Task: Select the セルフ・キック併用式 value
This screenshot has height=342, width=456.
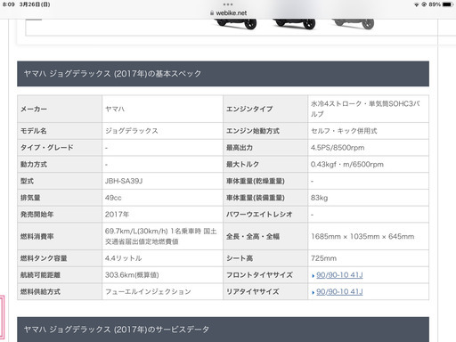Action: click(x=344, y=131)
